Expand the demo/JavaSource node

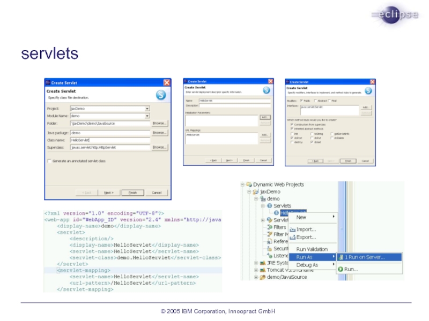pyautogui.click(x=256, y=277)
